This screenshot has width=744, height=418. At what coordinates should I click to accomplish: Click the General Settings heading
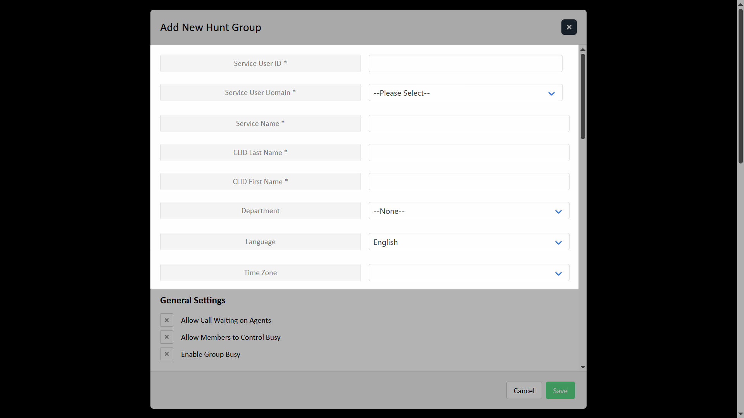193,300
